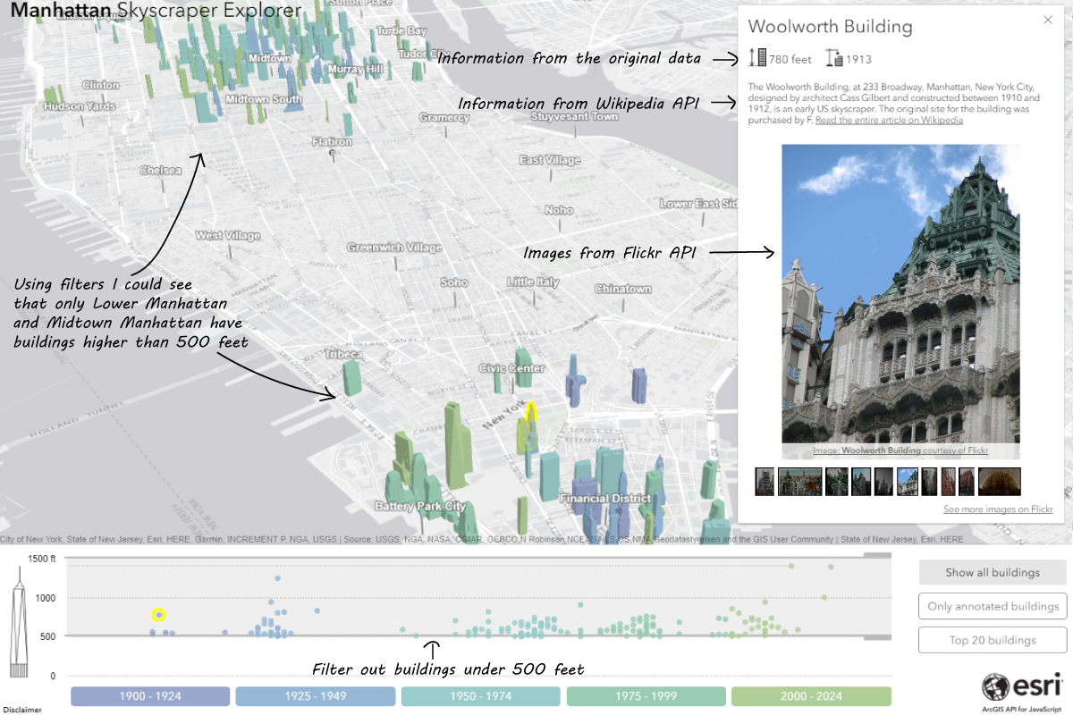Select the black-and-white tower thumbnail

coord(883,482)
